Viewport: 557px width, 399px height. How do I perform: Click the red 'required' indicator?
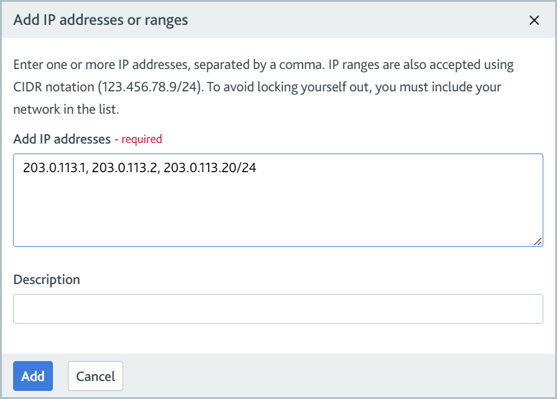tap(141, 139)
